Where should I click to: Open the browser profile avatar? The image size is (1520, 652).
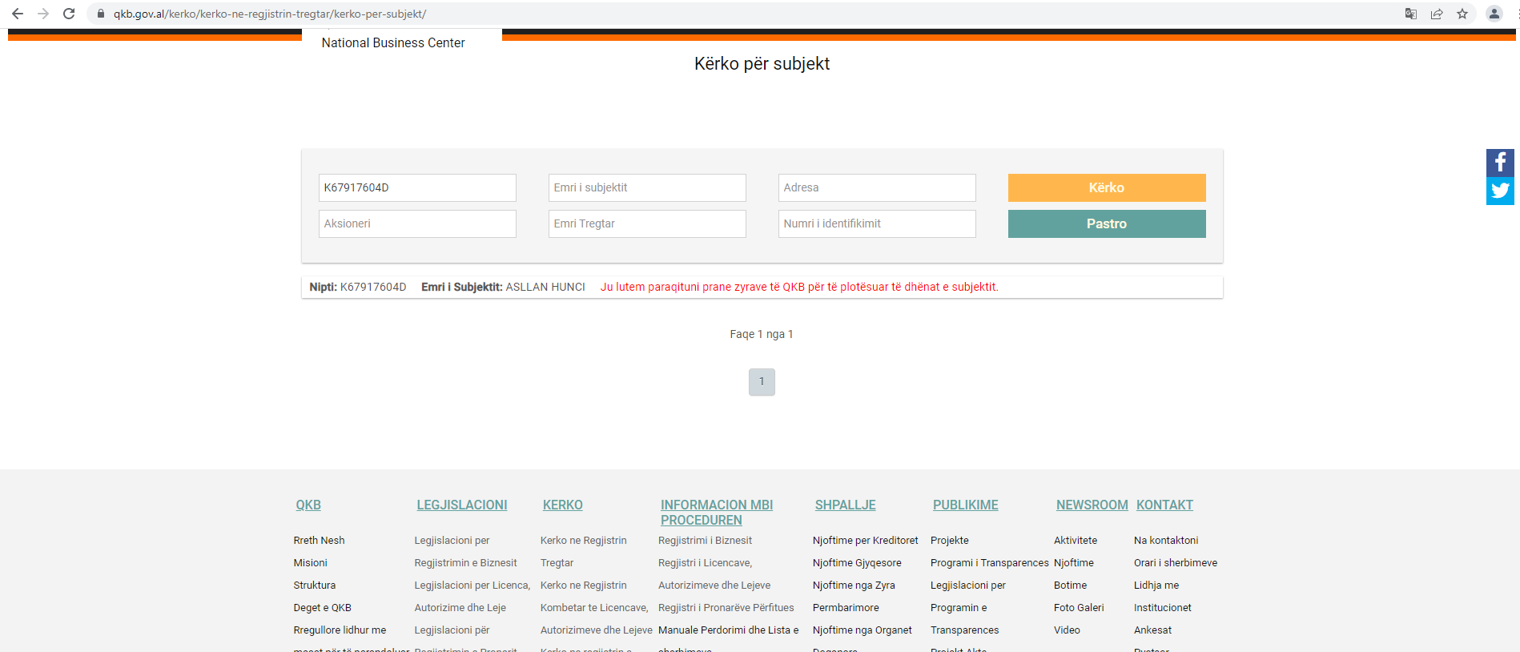1494,14
